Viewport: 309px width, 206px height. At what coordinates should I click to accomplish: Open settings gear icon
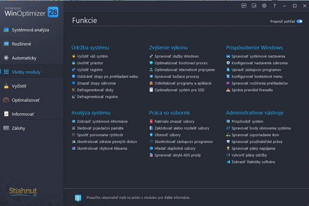264,6
